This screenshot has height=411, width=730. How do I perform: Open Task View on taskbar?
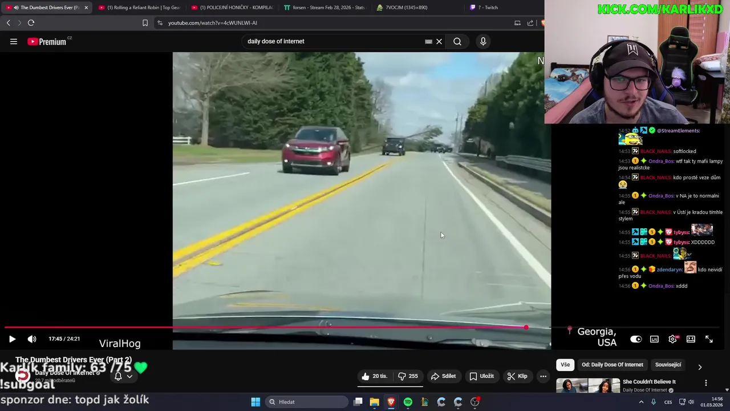pos(358,402)
